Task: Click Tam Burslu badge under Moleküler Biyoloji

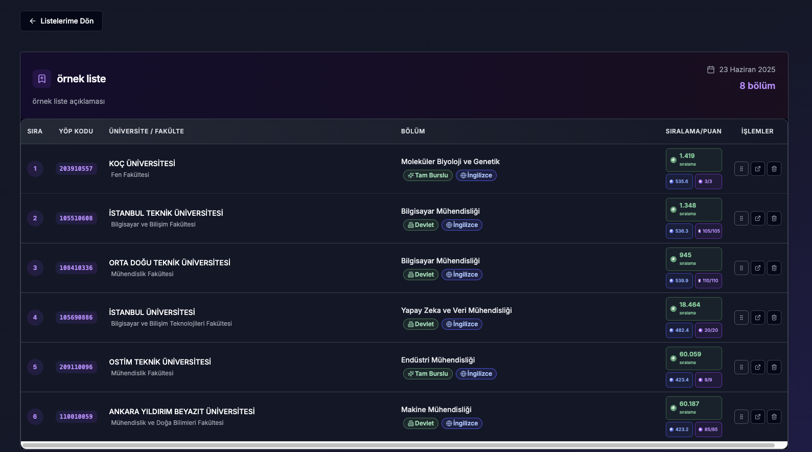Action: tap(428, 175)
